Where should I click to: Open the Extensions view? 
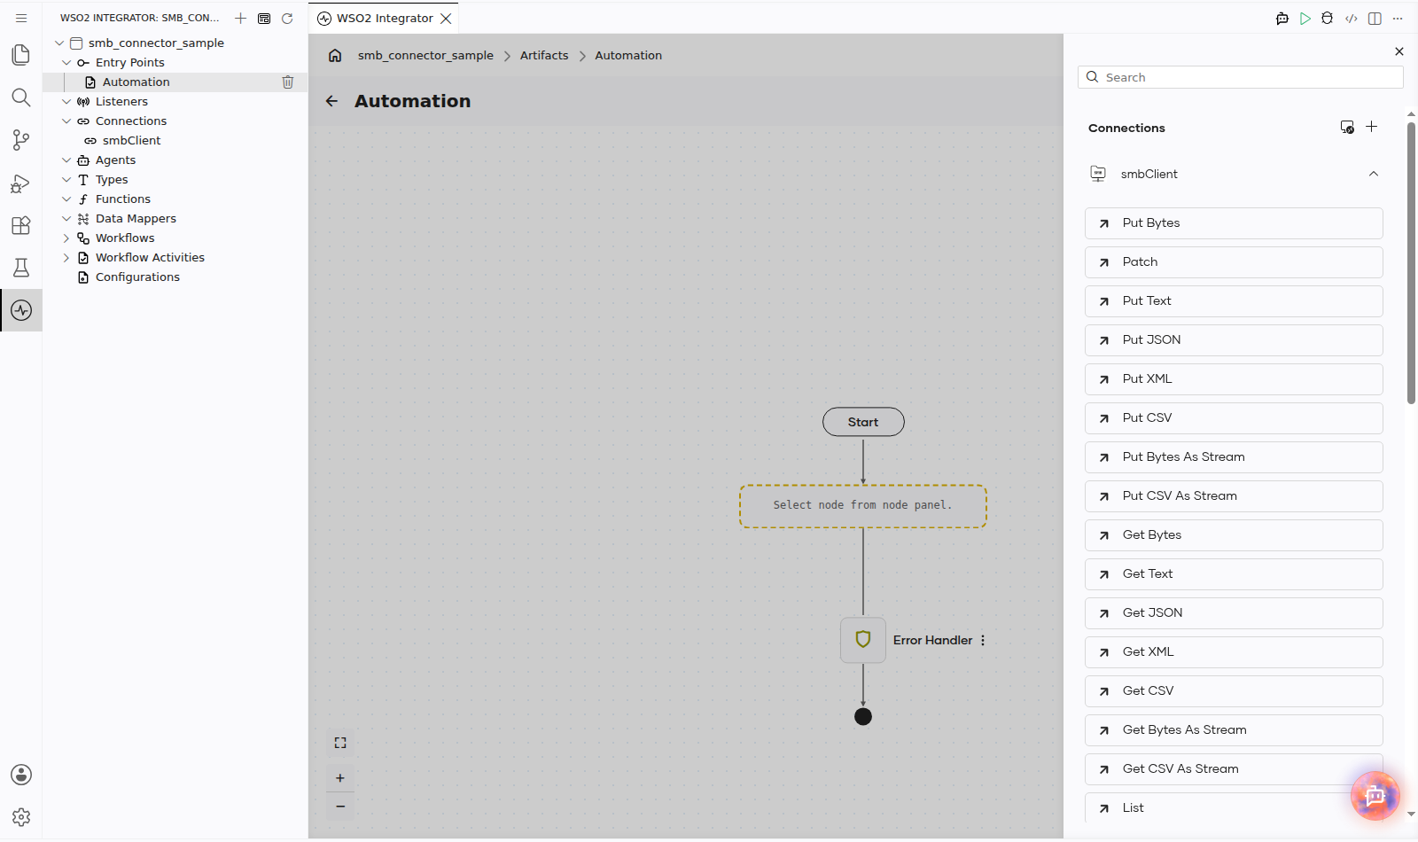point(21,225)
